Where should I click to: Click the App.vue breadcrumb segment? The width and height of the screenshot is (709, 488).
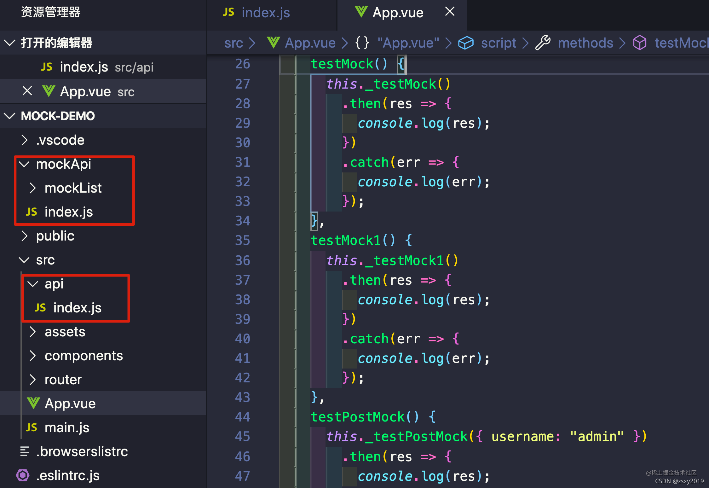click(310, 43)
